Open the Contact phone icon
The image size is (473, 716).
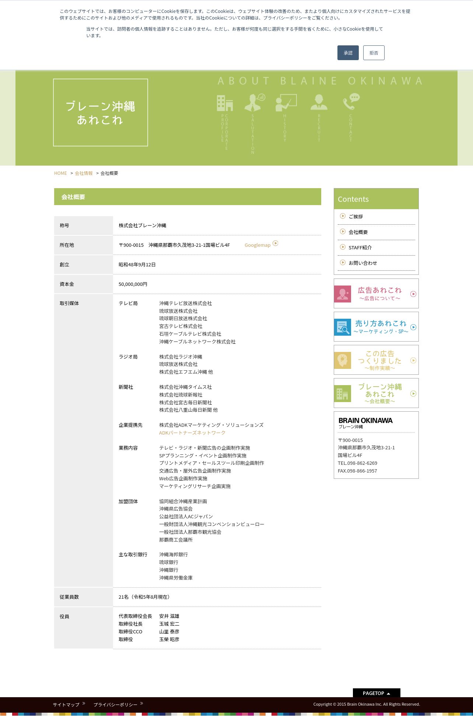351,101
